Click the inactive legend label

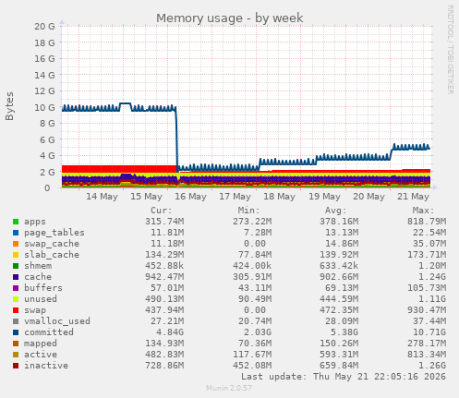coord(46,366)
